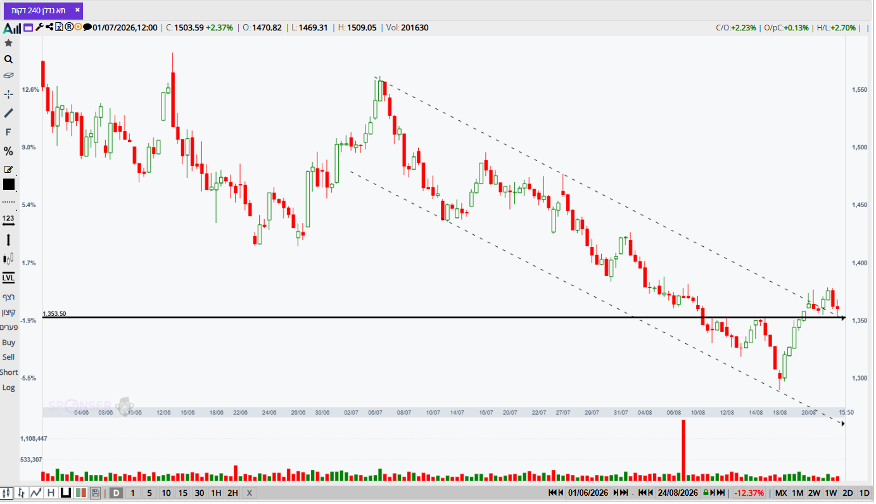
Task: Select the D daily timeframe
Action: pyautogui.click(x=116, y=493)
